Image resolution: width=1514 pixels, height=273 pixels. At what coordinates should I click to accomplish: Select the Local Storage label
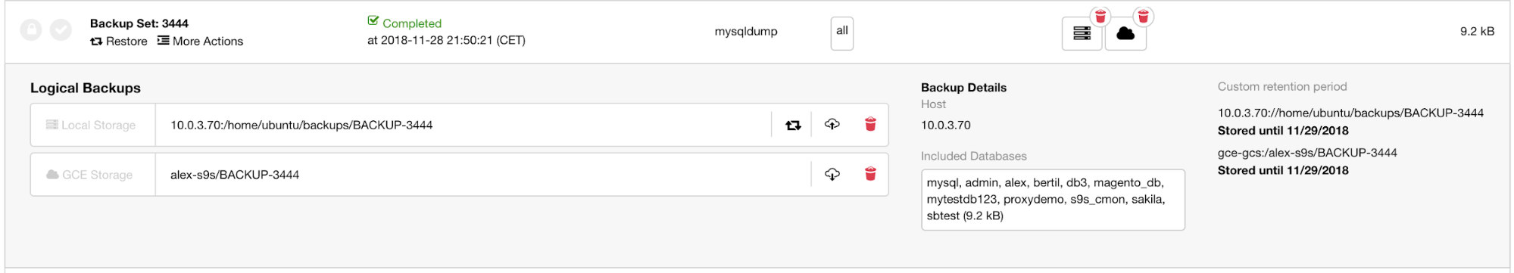(93, 125)
